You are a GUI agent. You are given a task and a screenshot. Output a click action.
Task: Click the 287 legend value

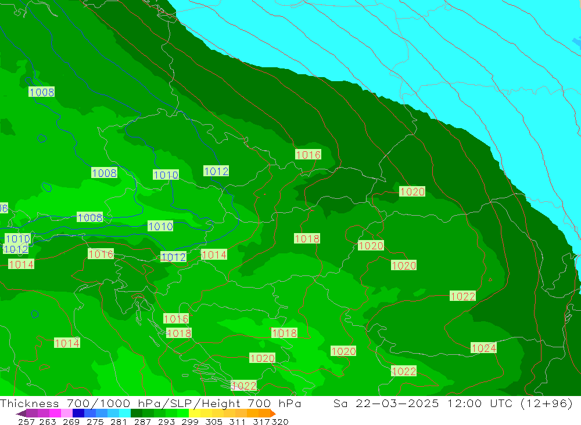coord(142,422)
